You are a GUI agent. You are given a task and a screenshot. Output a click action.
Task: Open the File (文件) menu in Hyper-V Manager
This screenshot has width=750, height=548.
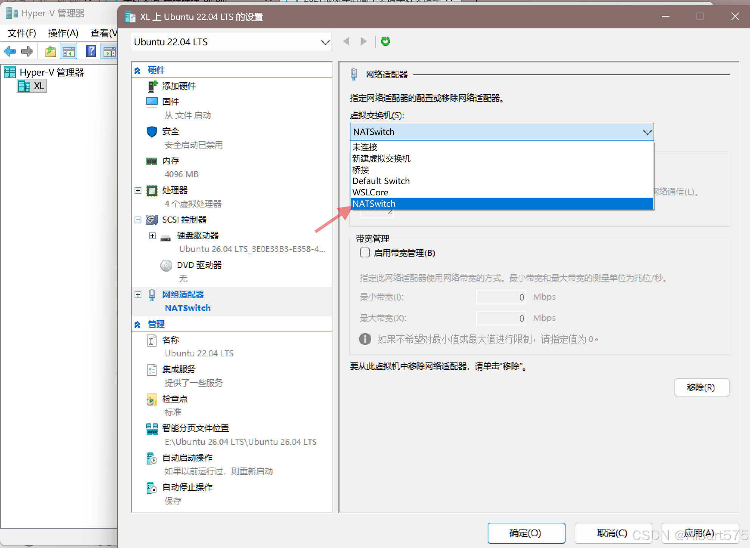(22, 33)
